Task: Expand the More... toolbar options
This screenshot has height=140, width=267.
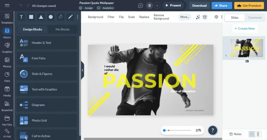Action: click(185, 17)
